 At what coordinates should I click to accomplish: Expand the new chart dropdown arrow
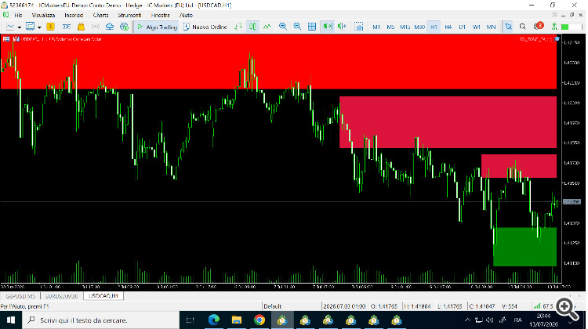point(19,27)
